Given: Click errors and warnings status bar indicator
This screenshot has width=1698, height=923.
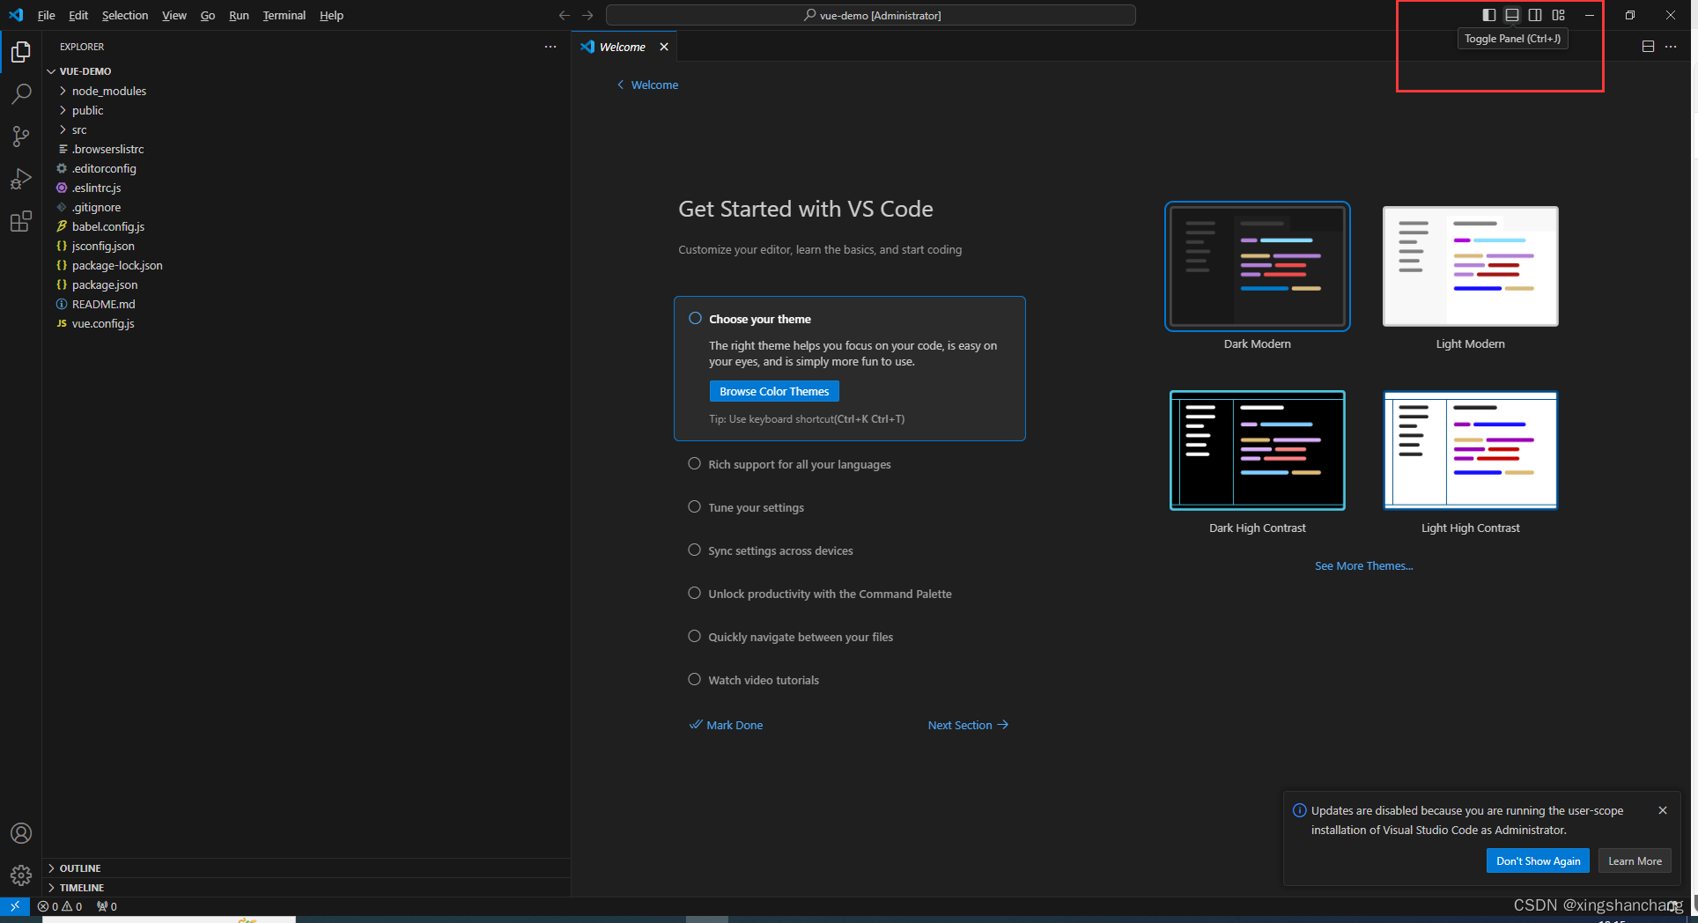Looking at the screenshot, I should (60, 906).
